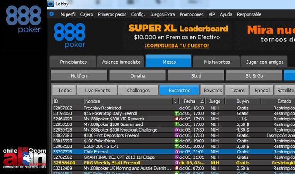The width and height of the screenshot is (295, 174).
Task: Click purple G icon on Chile Freeroll row
Action: pos(177,152)
